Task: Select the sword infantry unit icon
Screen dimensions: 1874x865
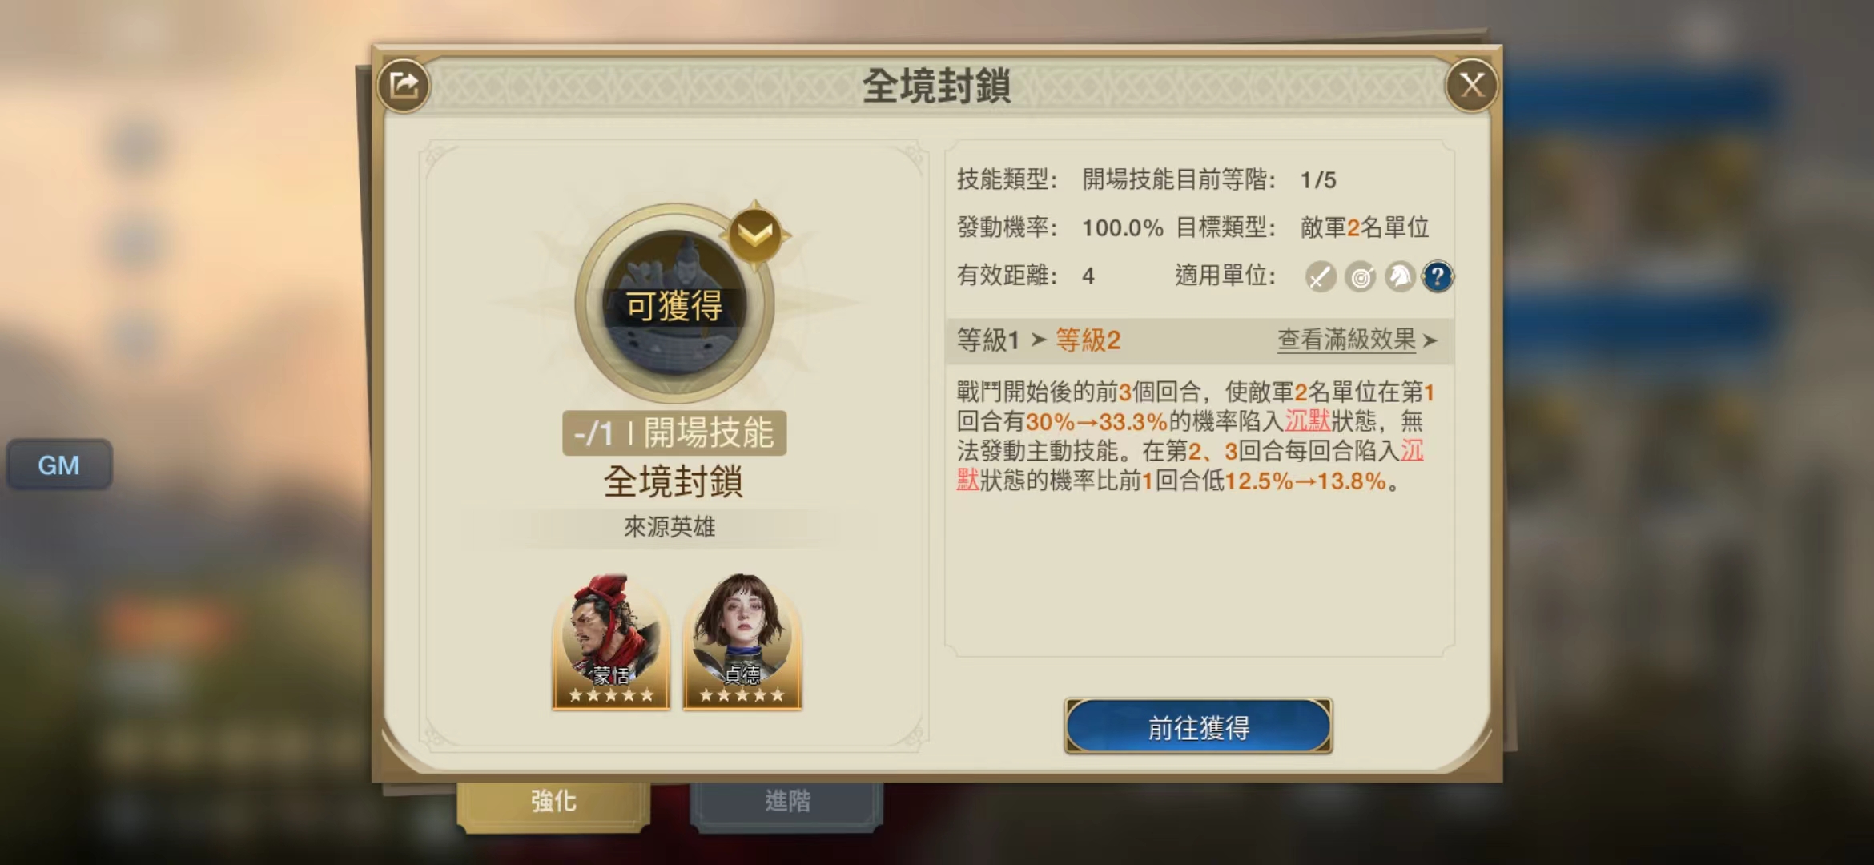Action: click(1321, 277)
